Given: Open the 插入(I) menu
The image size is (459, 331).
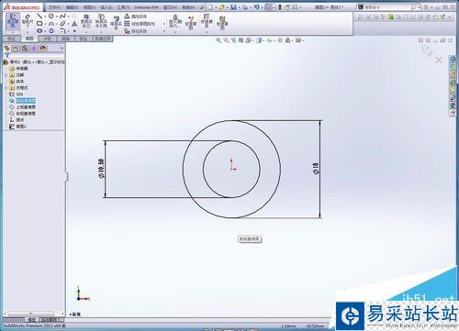Looking at the screenshot, I should pos(106,6).
